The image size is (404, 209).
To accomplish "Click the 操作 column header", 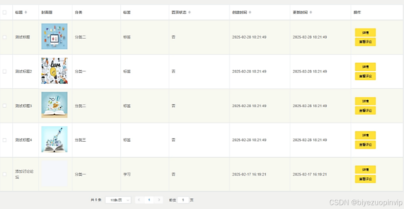I will 357,12.
